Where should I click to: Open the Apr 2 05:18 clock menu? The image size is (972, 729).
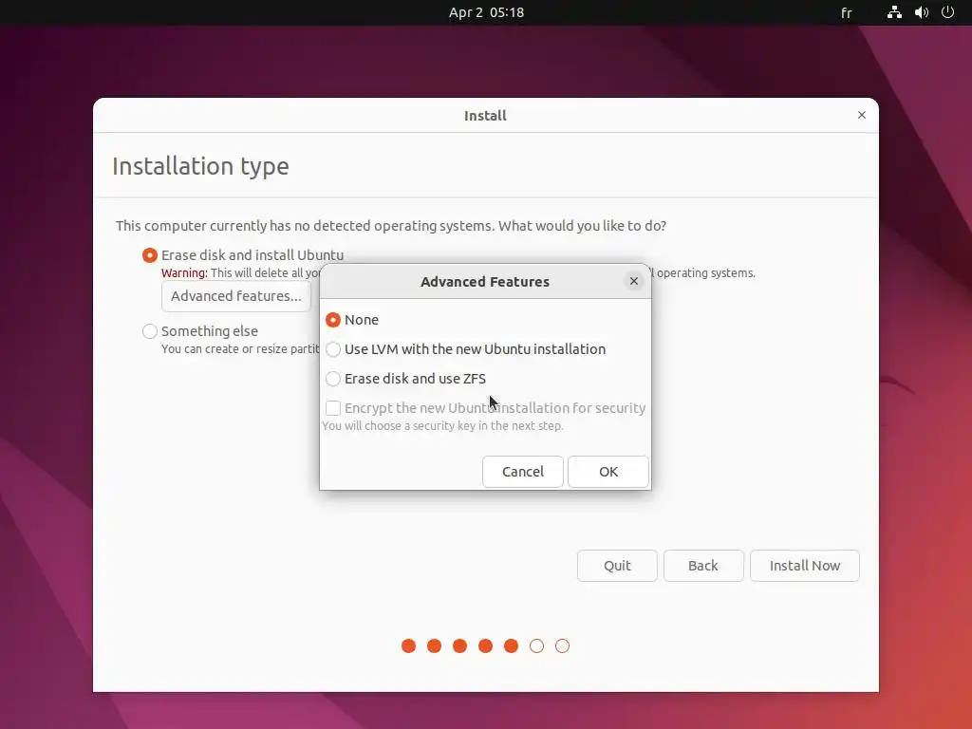[x=486, y=12]
